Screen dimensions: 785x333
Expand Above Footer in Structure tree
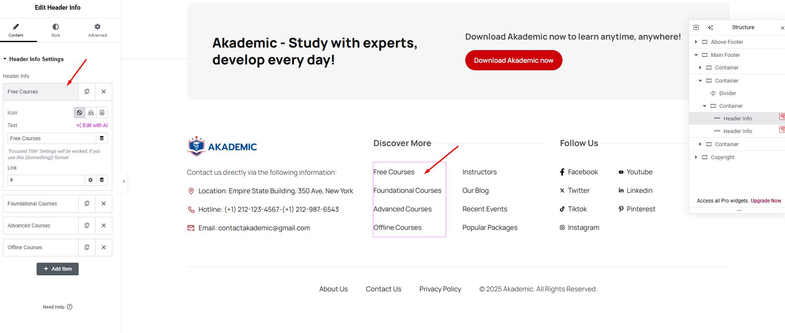coord(696,42)
